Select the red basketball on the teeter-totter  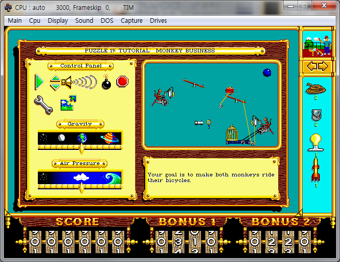(x=230, y=90)
